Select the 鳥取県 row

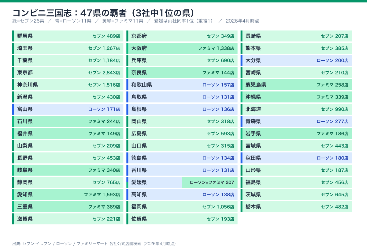(182, 97)
